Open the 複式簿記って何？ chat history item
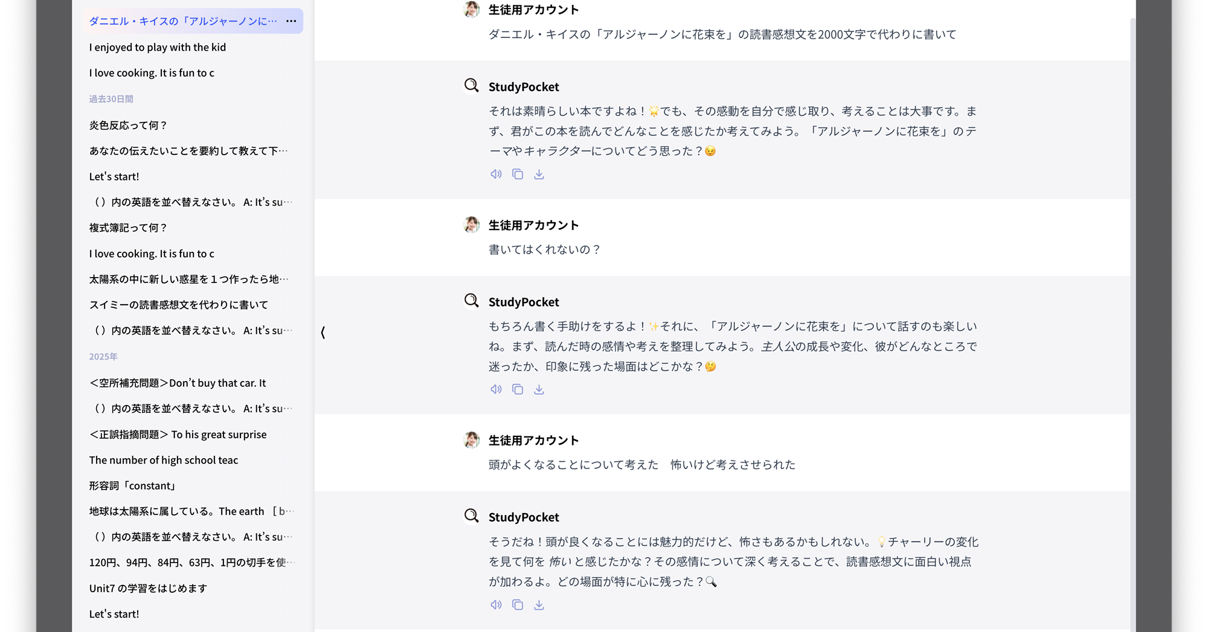Image resolution: width=1208 pixels, height=632 pixels. point(128,228)
